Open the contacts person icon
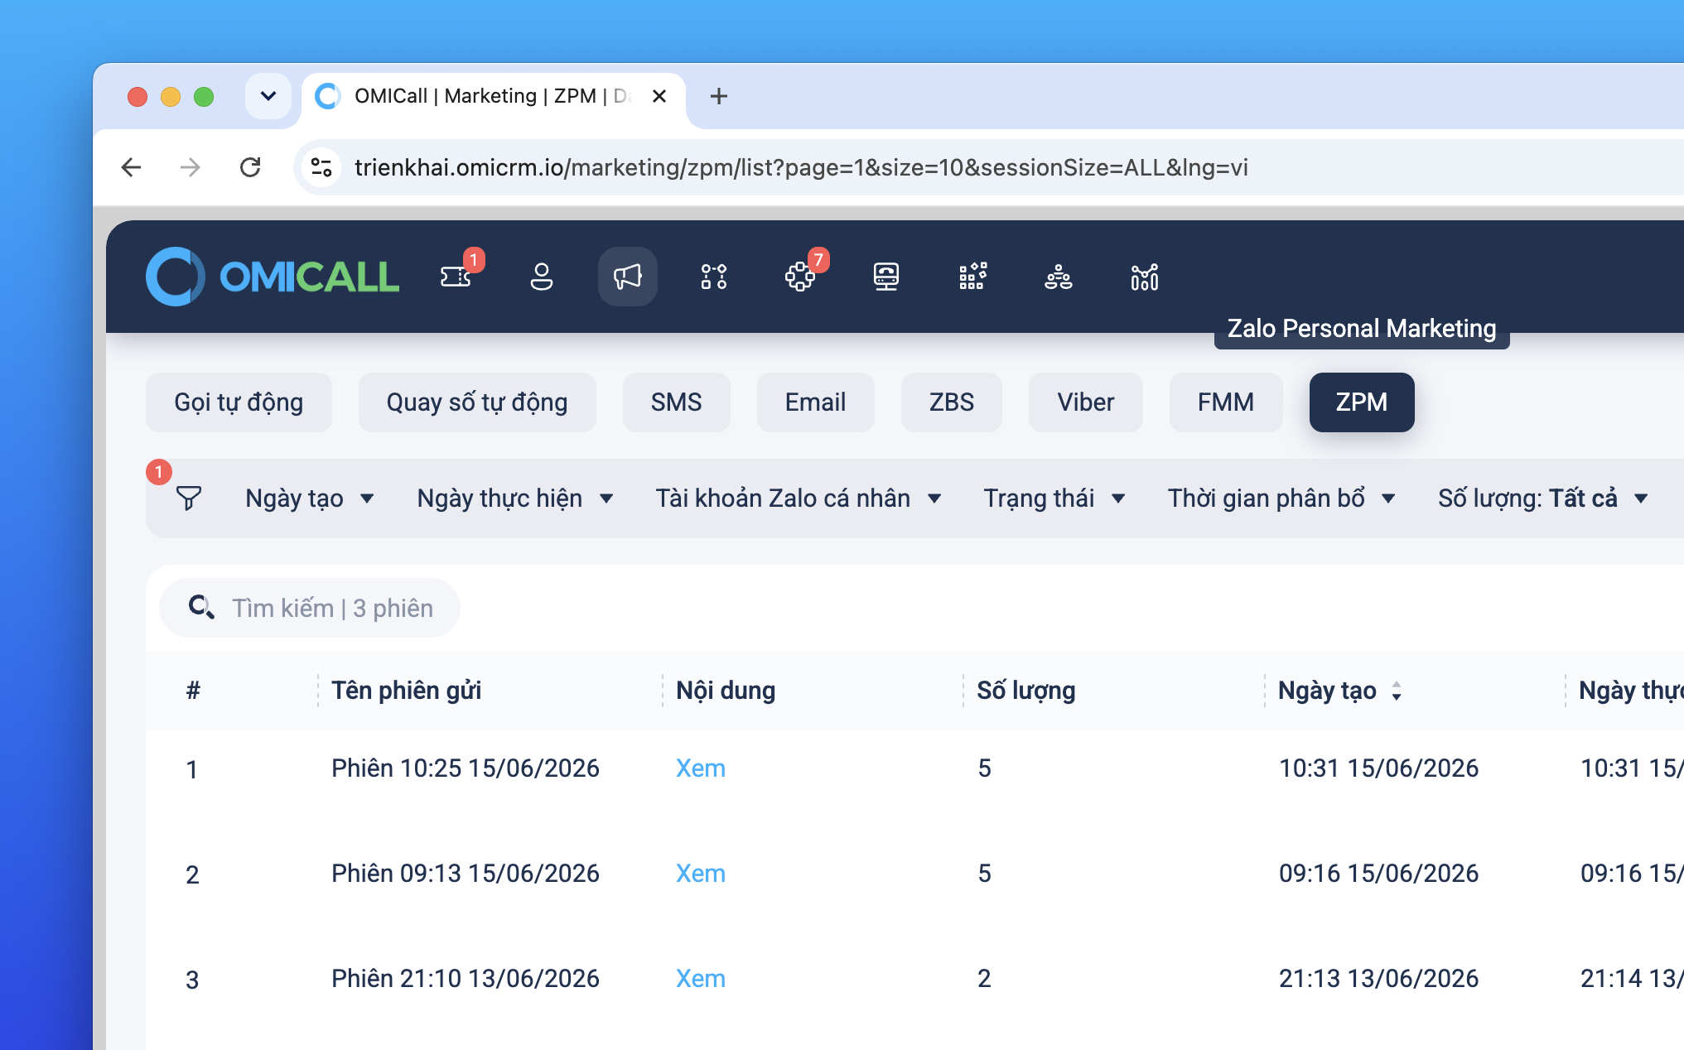The image size is (1684, 1050). [542, 277]
